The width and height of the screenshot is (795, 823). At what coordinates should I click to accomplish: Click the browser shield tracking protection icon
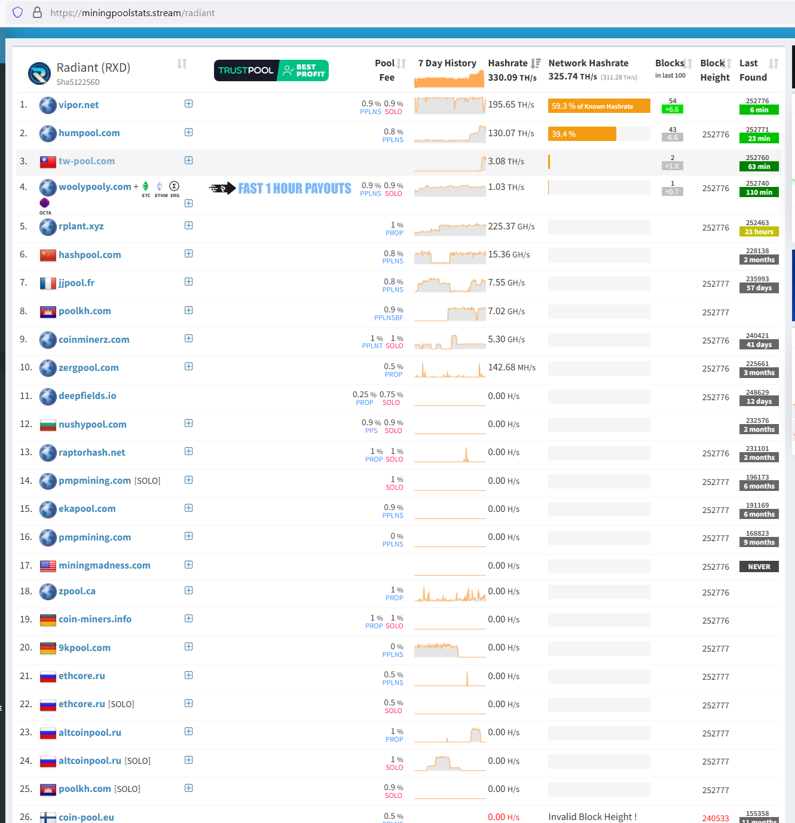(18, 13)
